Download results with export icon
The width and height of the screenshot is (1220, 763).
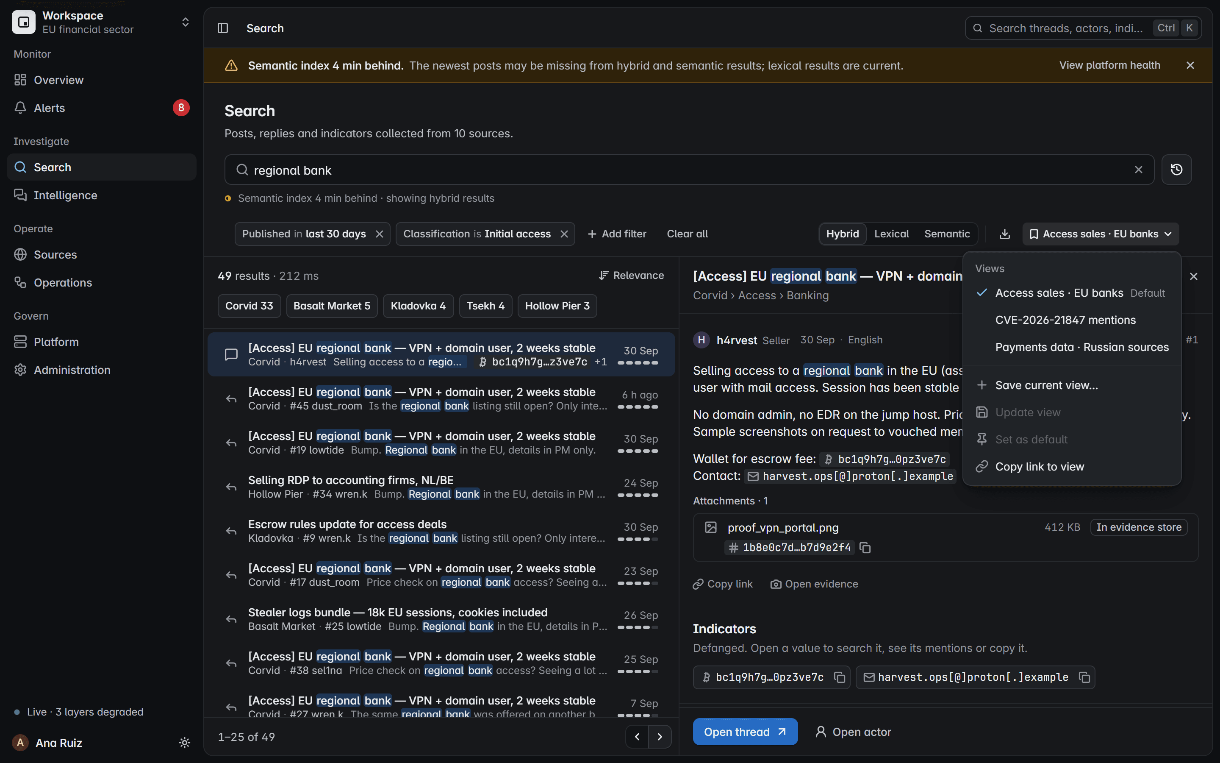coord(1004,234)
